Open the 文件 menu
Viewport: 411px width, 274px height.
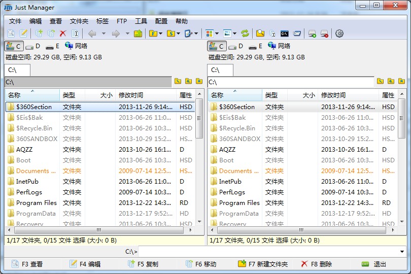point(15,21)
